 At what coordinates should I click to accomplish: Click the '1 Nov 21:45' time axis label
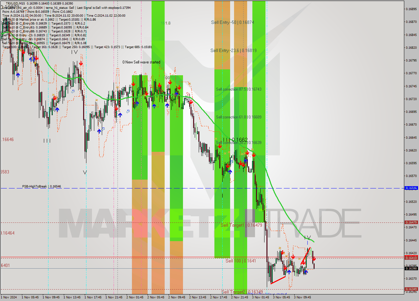[x=114, y=297]
